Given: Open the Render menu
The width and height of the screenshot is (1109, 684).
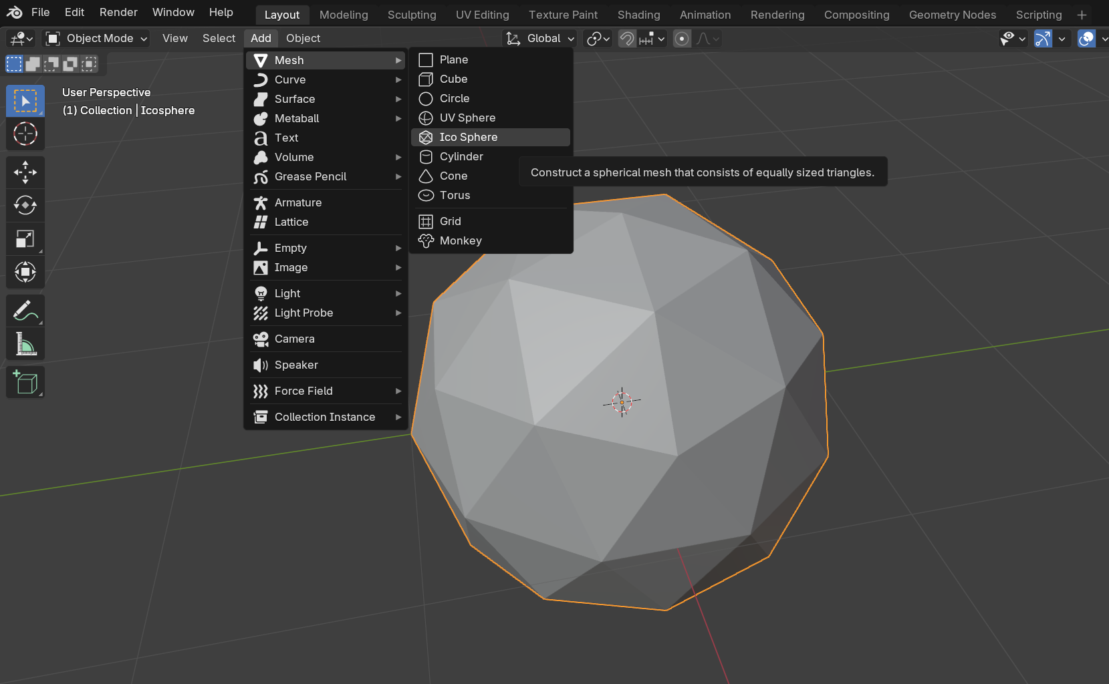Looking at the screenshot, I should click(x=118, y=13).
